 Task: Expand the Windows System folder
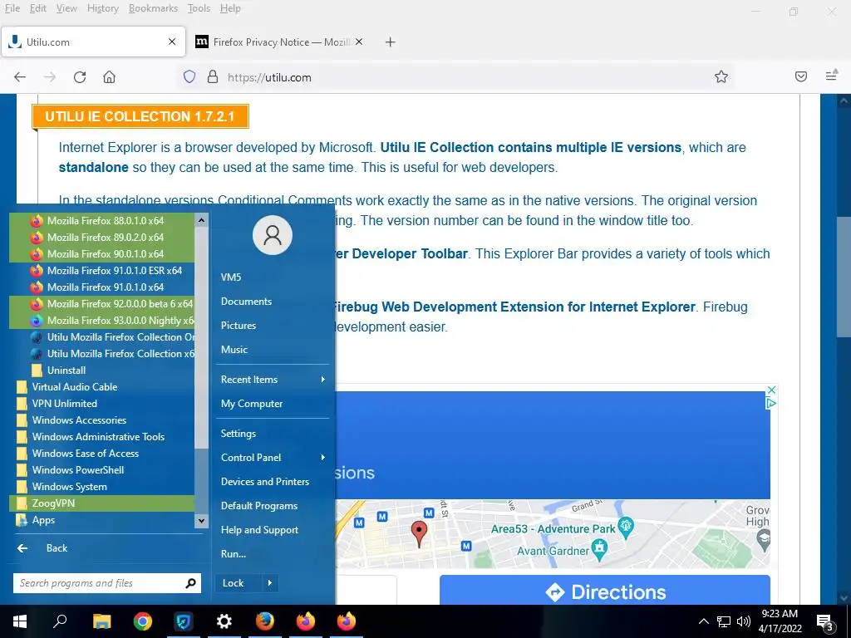[101, 487]
